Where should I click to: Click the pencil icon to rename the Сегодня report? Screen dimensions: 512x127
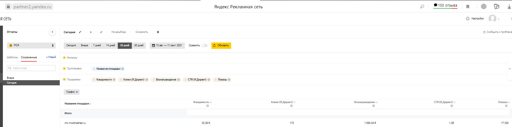[80, 32]
